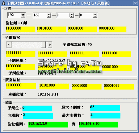
Task: Click the 子網位 value 6 cyan field
Action: click(x=37, y=108)
